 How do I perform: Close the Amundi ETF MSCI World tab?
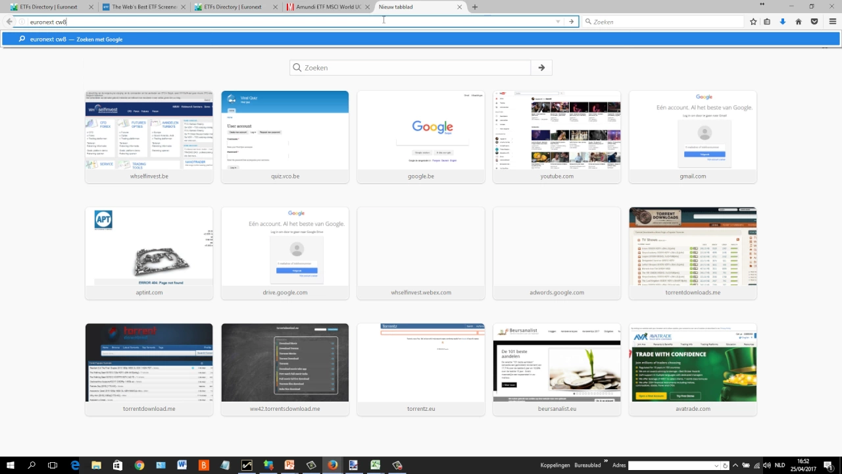pyautogui.click(x=366, y=7)
